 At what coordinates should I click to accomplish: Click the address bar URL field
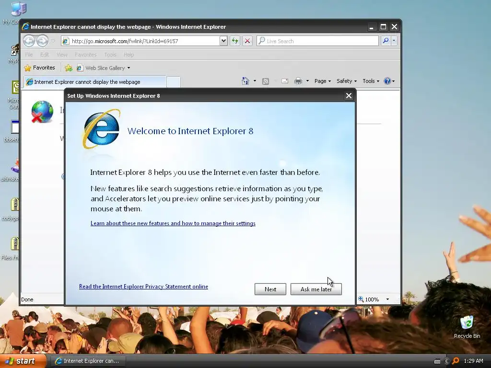(x=140, y=41)
